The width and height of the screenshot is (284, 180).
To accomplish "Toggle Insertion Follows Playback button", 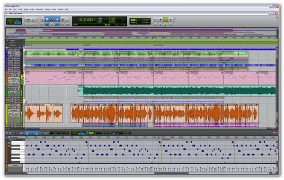I will point(67,25).
